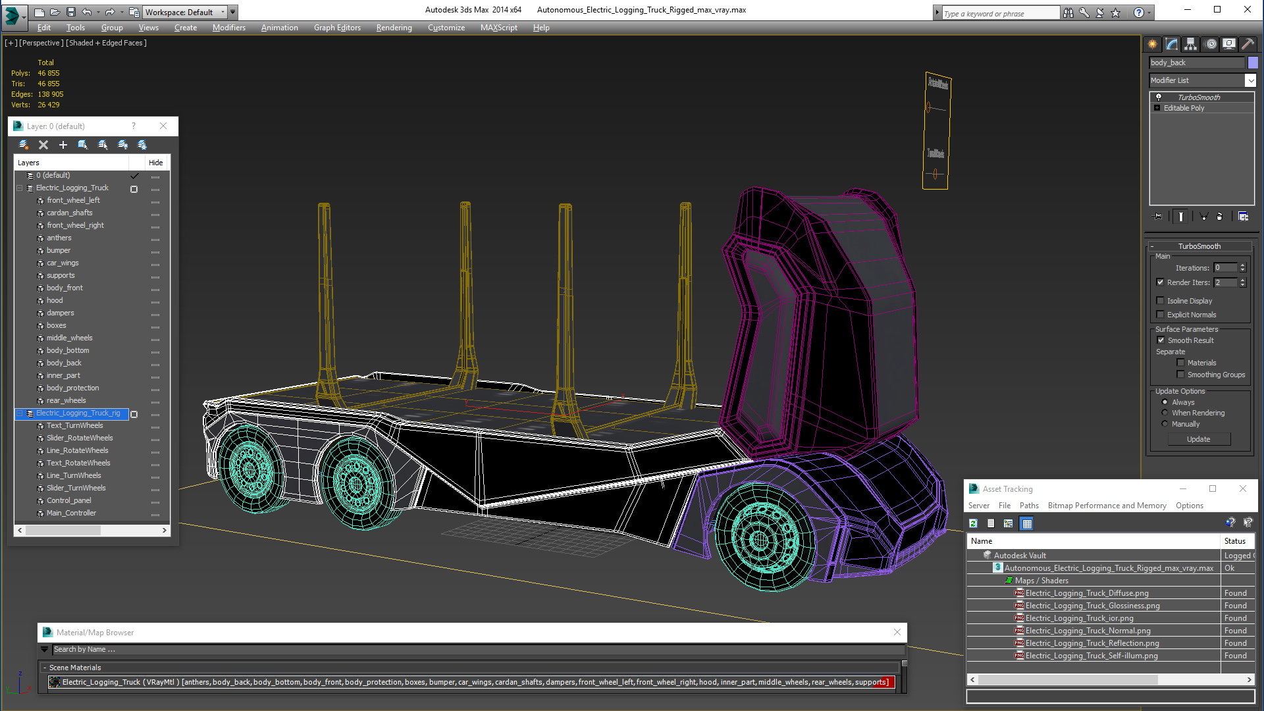Click Shaded + Edged Faces viewport label
Image resolution: width=1264 pixels, height=711 pixels.
(107, 43)
